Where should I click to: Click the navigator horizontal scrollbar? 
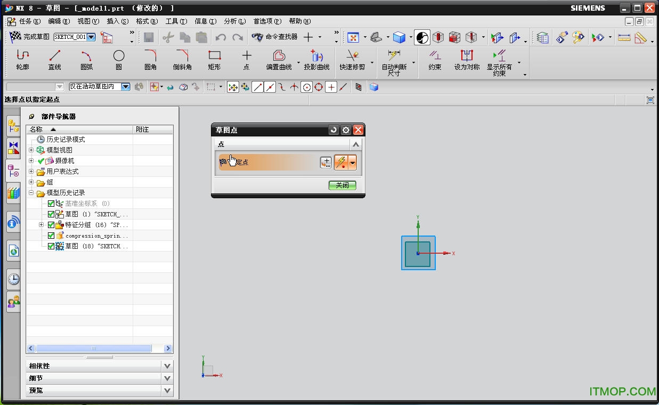click(x=93, y=349)
